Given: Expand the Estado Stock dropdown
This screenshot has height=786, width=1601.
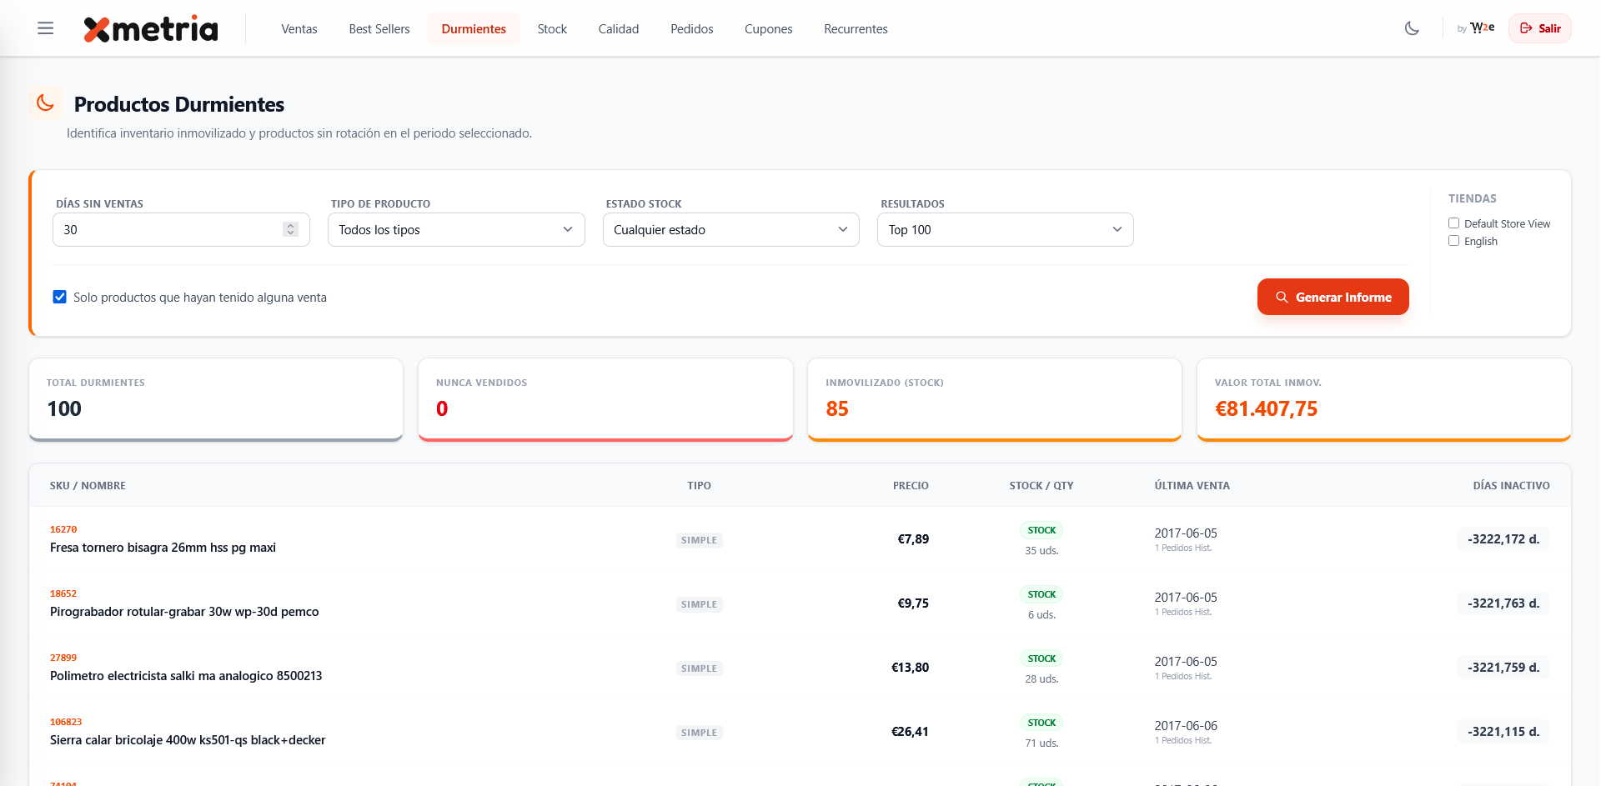Looking at the screenshot, I should click(x=730, y=230).
